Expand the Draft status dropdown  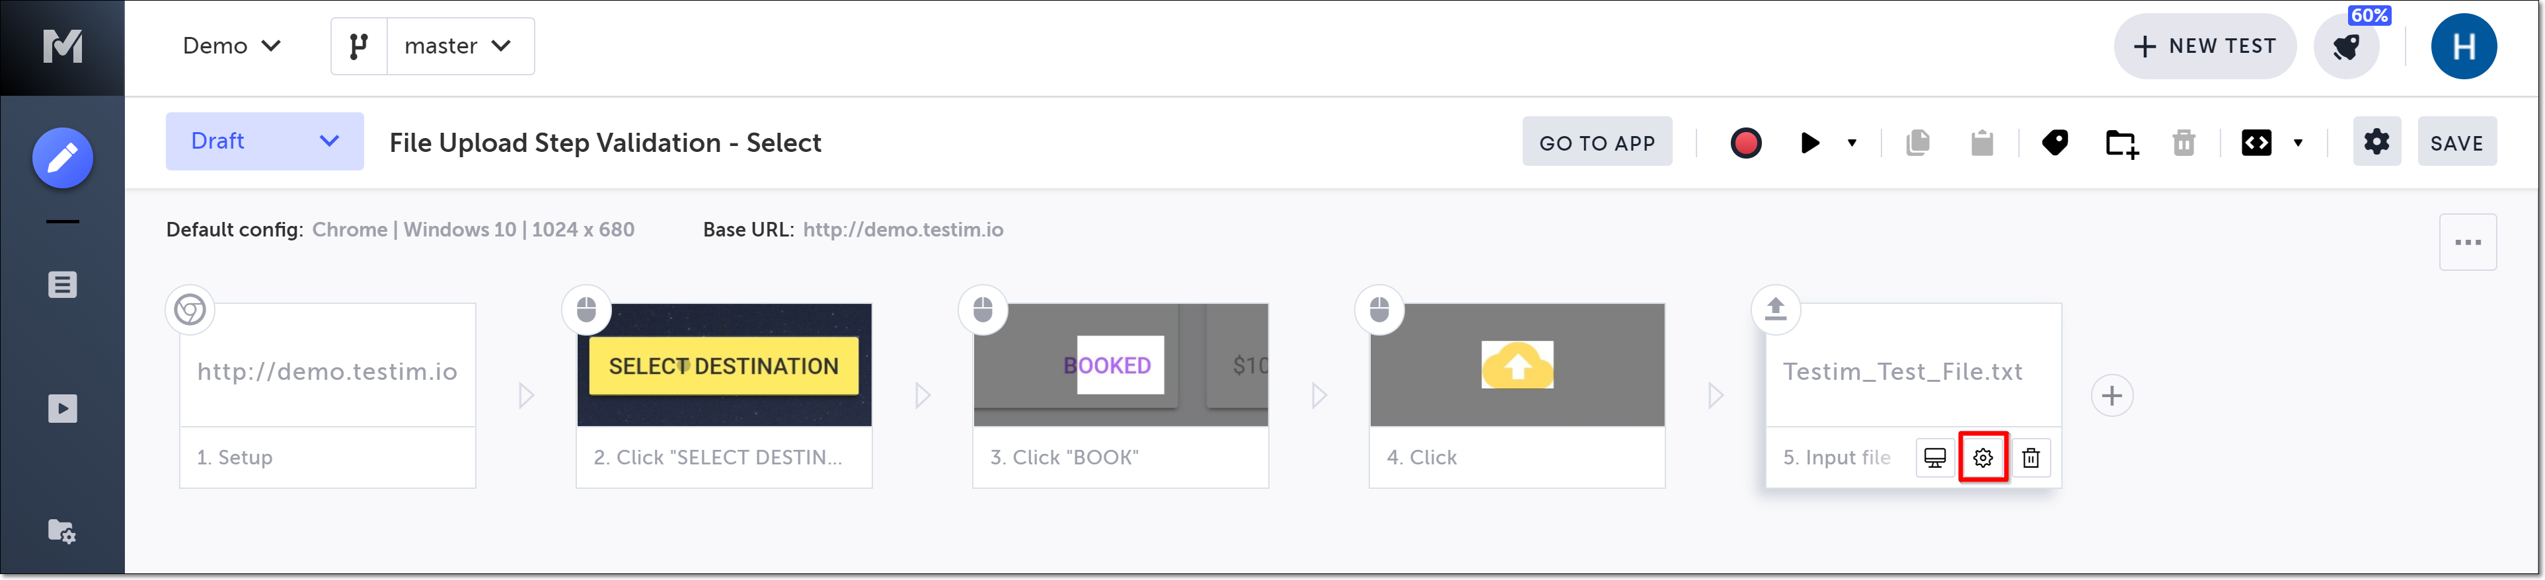click(264, 141)
